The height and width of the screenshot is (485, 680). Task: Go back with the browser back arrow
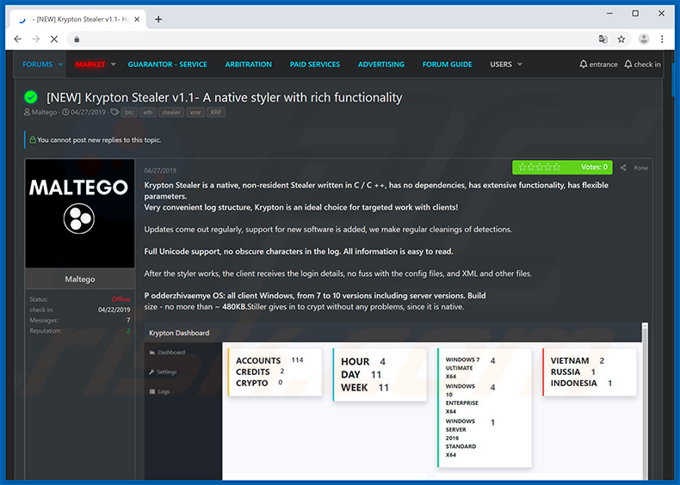point(18,39)
